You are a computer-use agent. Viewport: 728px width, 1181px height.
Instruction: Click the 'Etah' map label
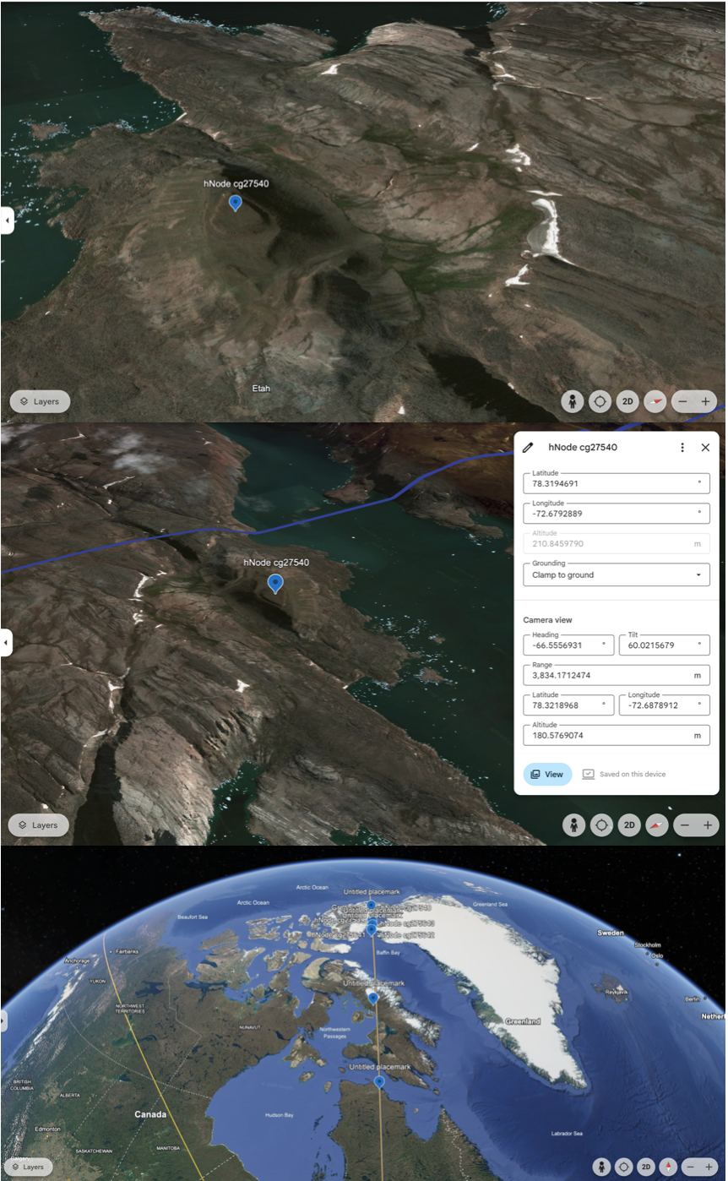tap(261, 388)
